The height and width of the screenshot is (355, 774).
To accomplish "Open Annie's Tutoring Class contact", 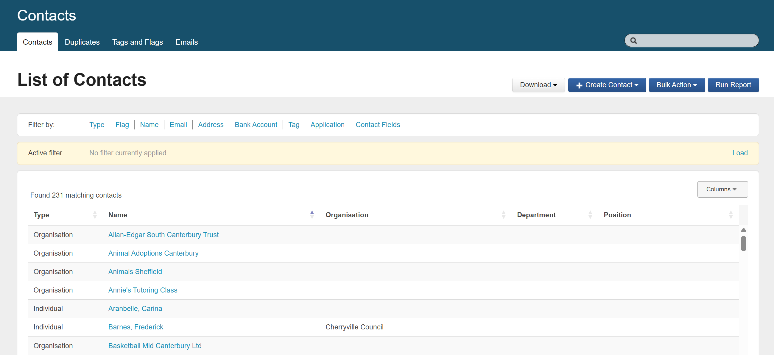I will pyautogui.click(x=143, y=290).
